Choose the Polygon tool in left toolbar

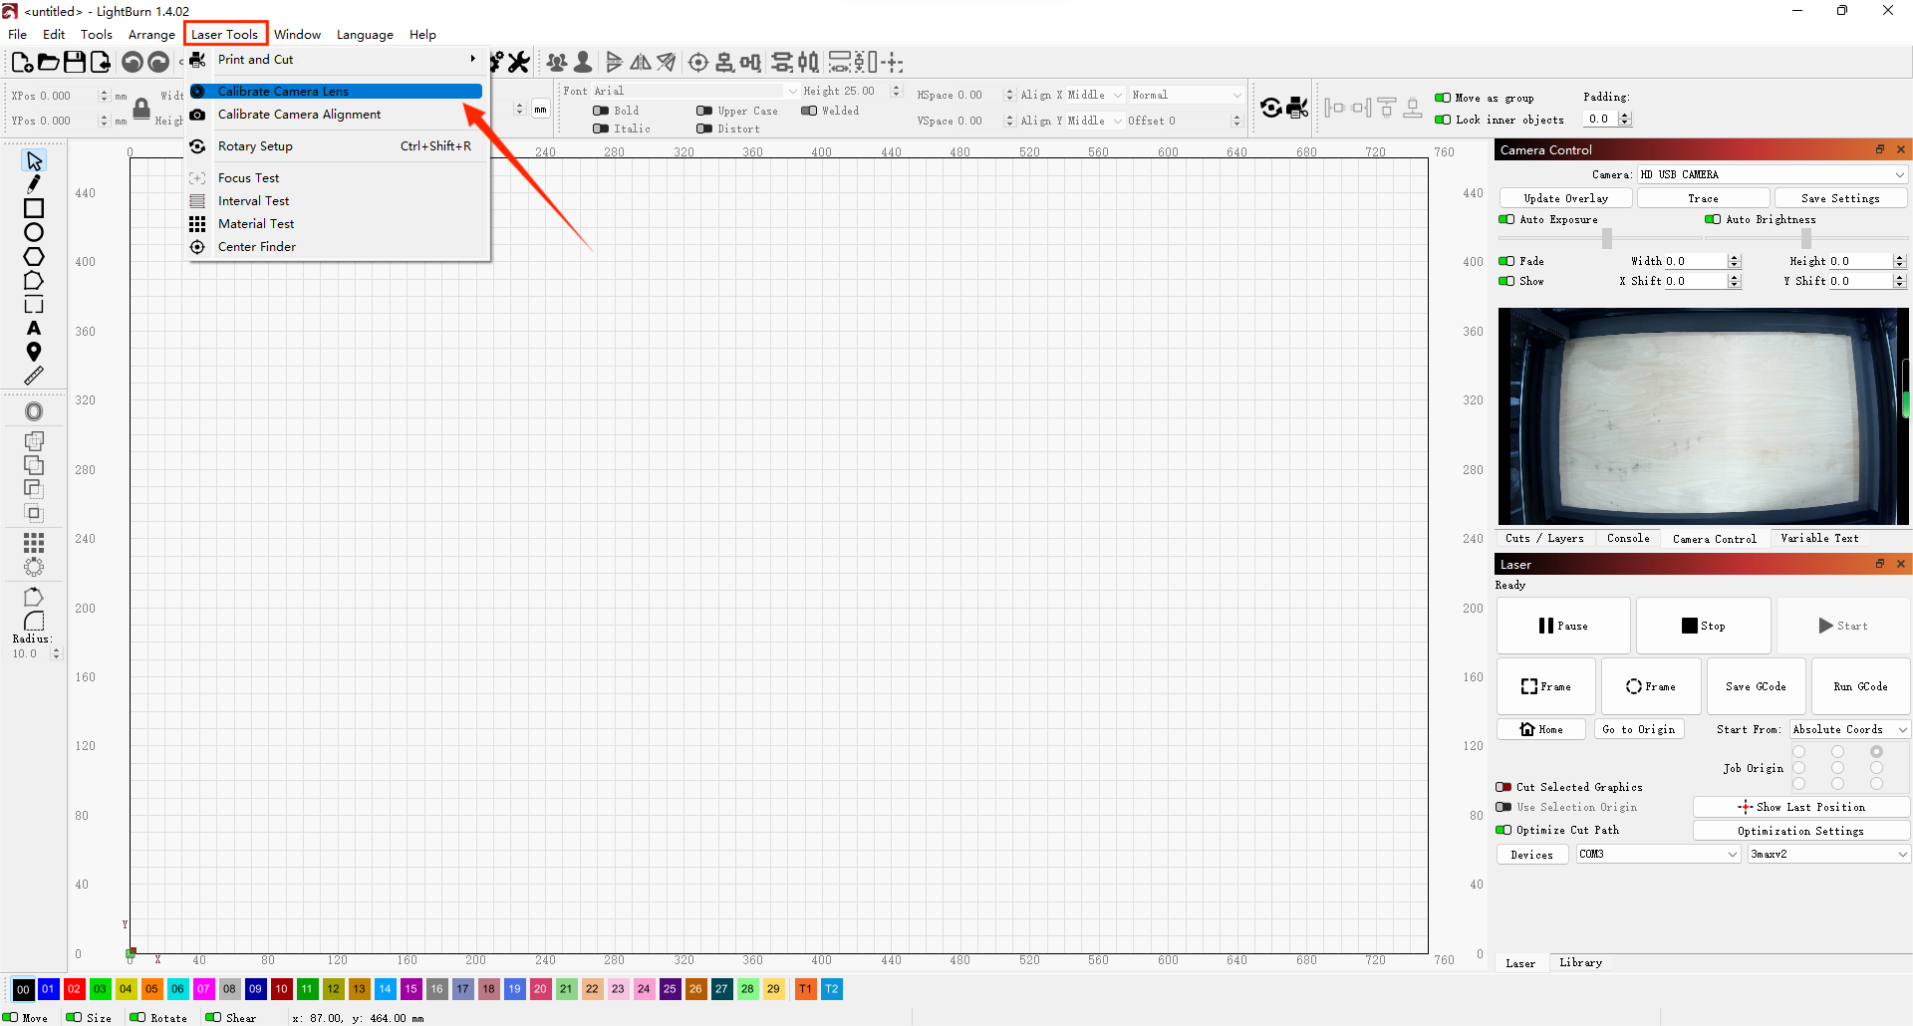[34, 256]
